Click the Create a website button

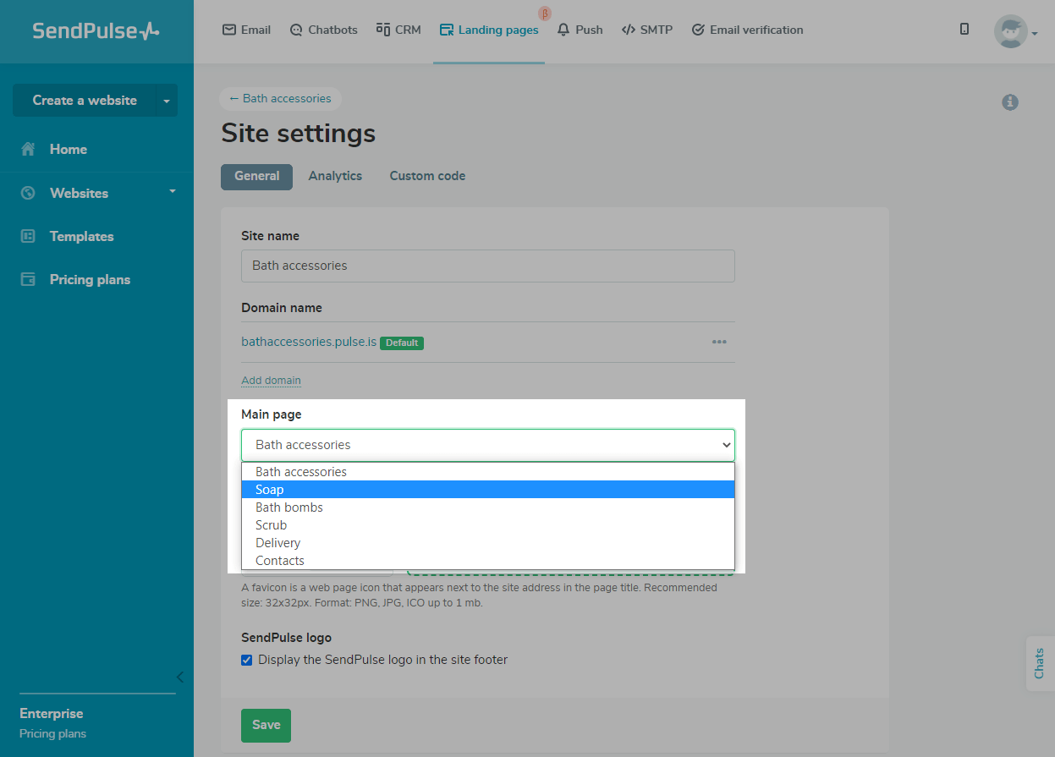[84, 100]
